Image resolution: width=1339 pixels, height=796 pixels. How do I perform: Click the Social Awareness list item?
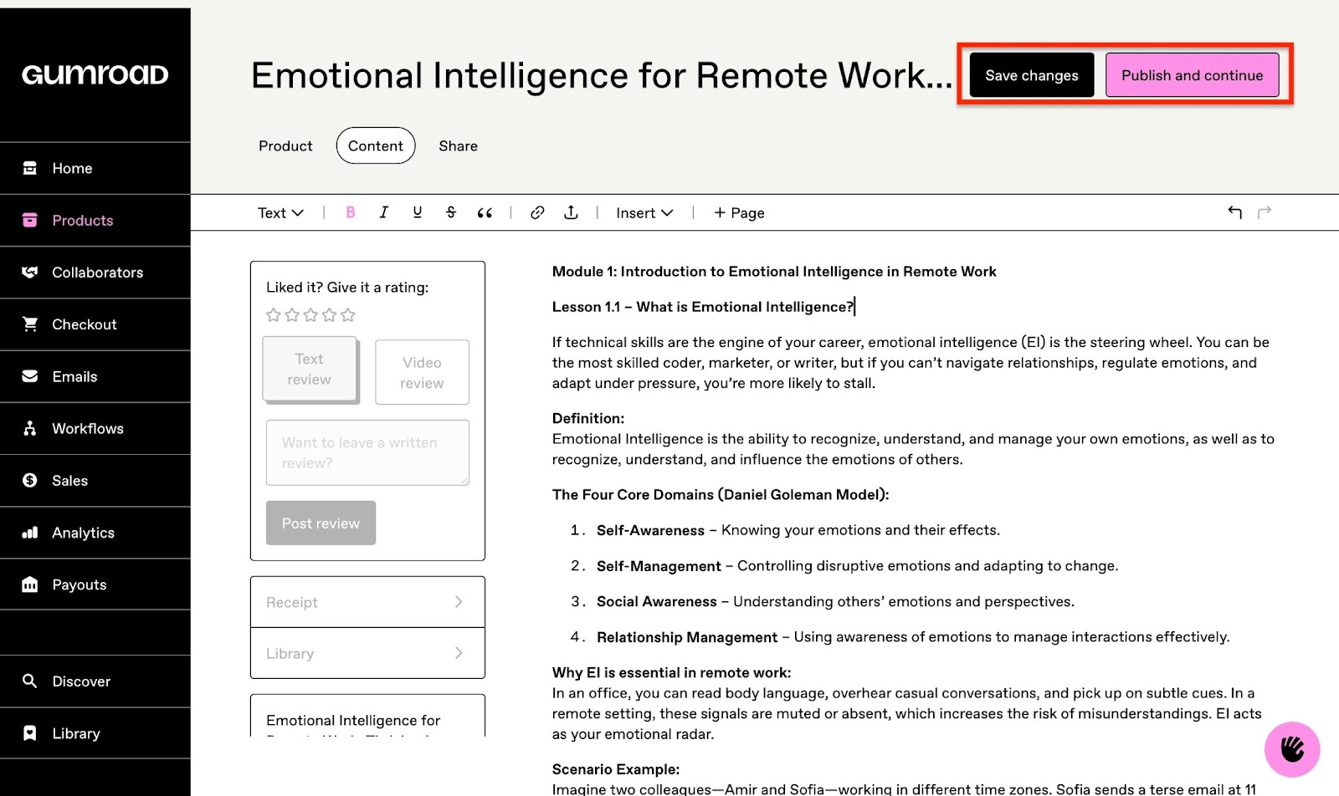coord(835,601)
